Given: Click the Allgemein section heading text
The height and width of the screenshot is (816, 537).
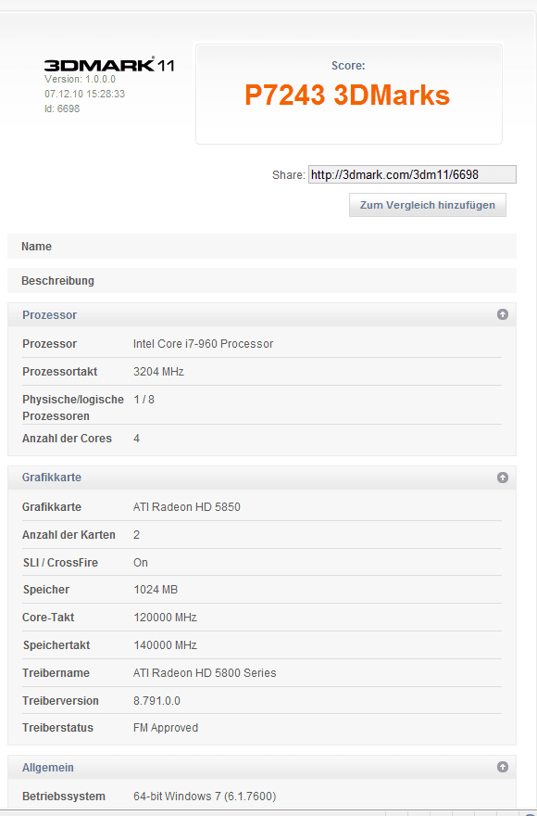Looking at the screenshot, I should point(48,768).
